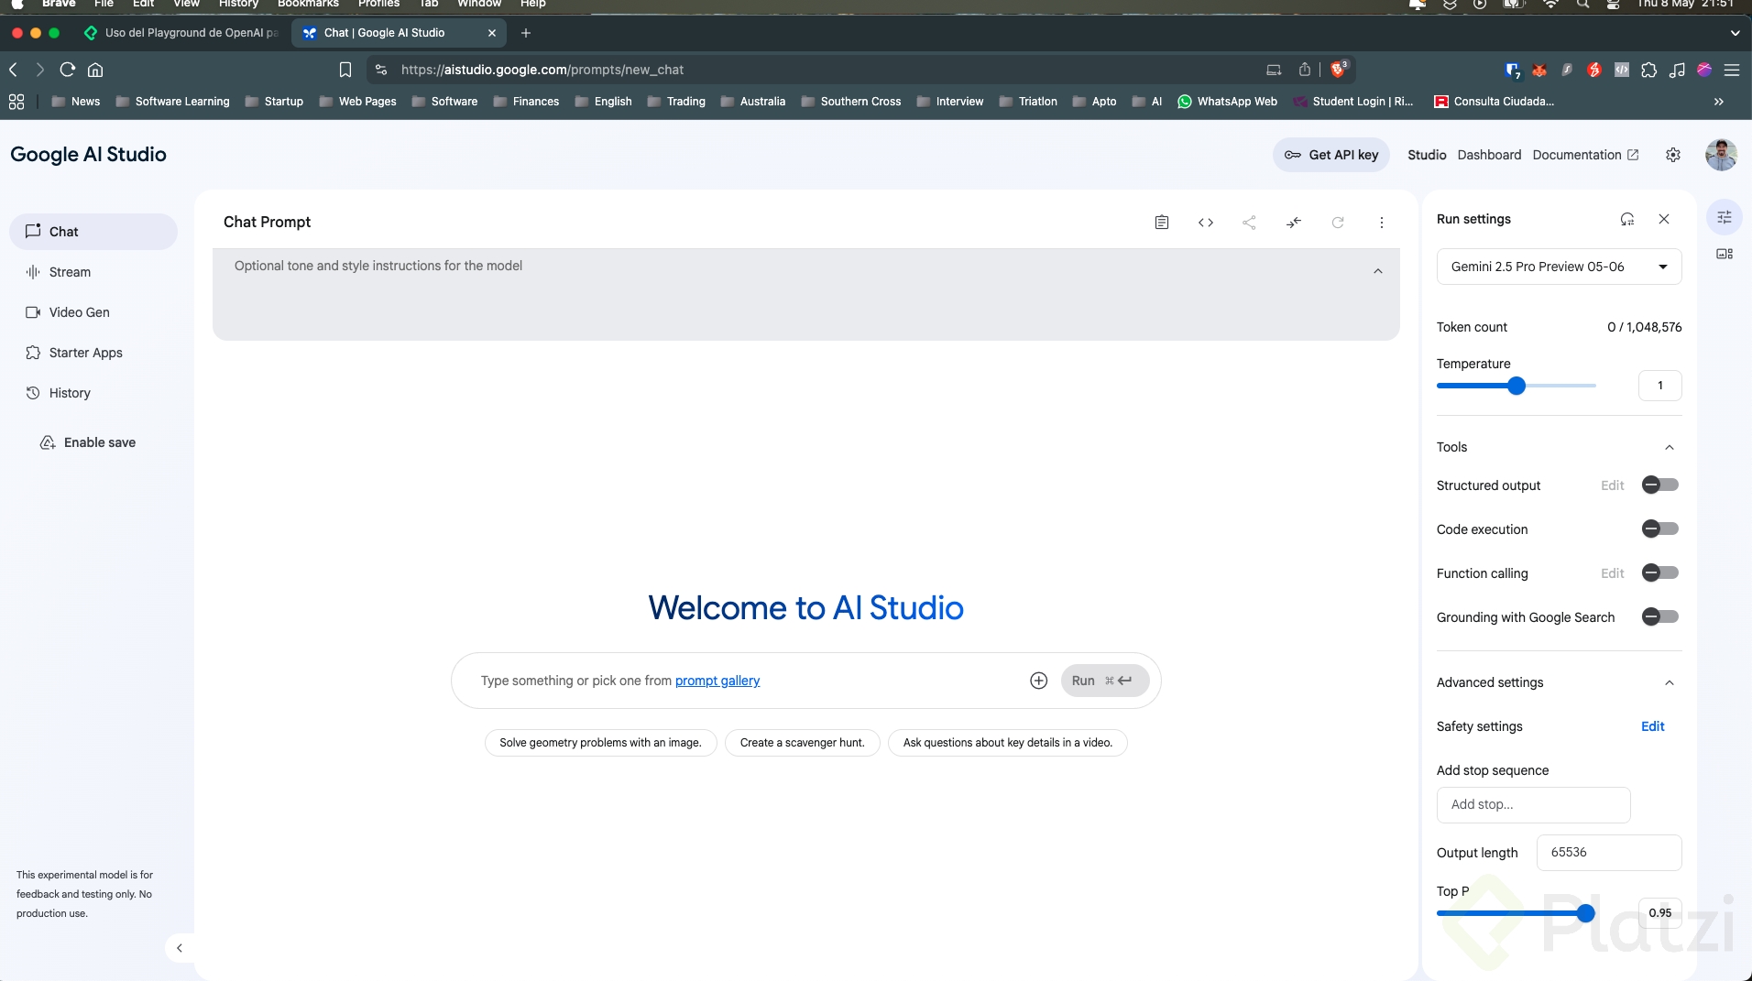
Task: Open the Southern Cross bookmarks folder
Action: [x=851, y=102]
